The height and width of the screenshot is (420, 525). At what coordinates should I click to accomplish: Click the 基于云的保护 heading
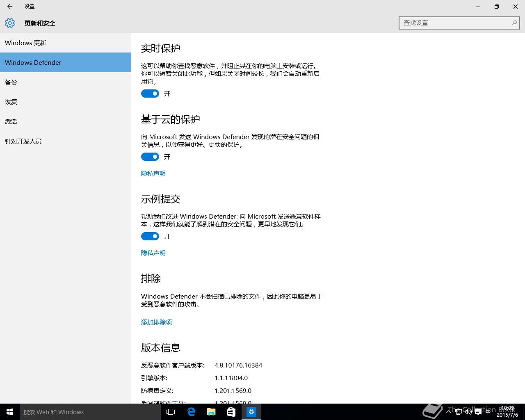point(171,119)
